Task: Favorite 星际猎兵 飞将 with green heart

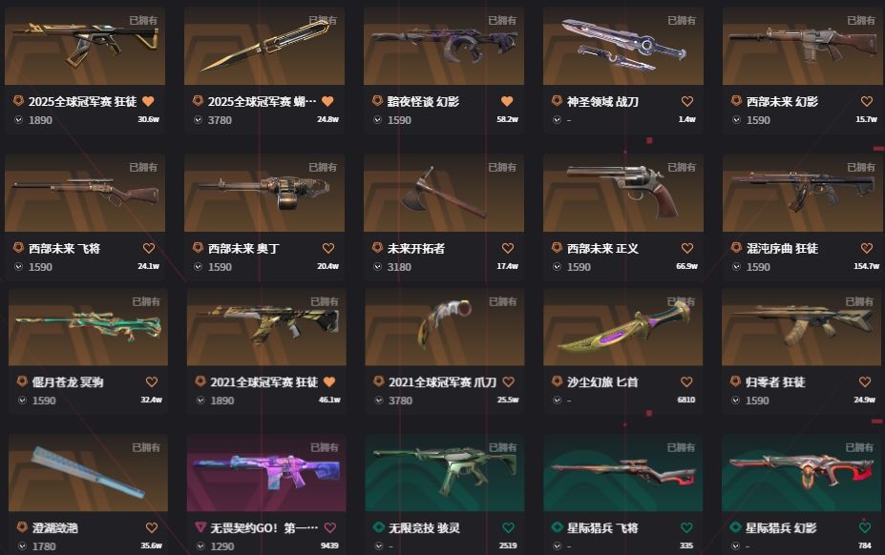Action: [x=686, y=528]
